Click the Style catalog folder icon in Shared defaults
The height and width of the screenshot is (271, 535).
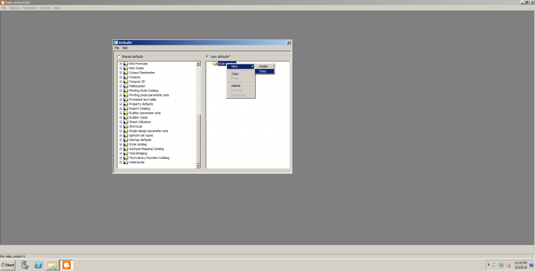point(126,144)
